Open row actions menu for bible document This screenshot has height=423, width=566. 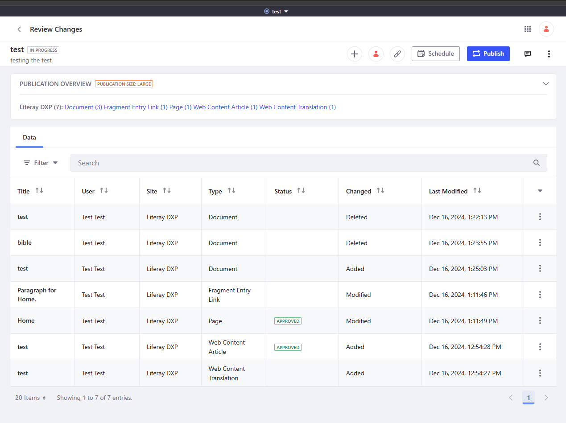pos(540,243)
